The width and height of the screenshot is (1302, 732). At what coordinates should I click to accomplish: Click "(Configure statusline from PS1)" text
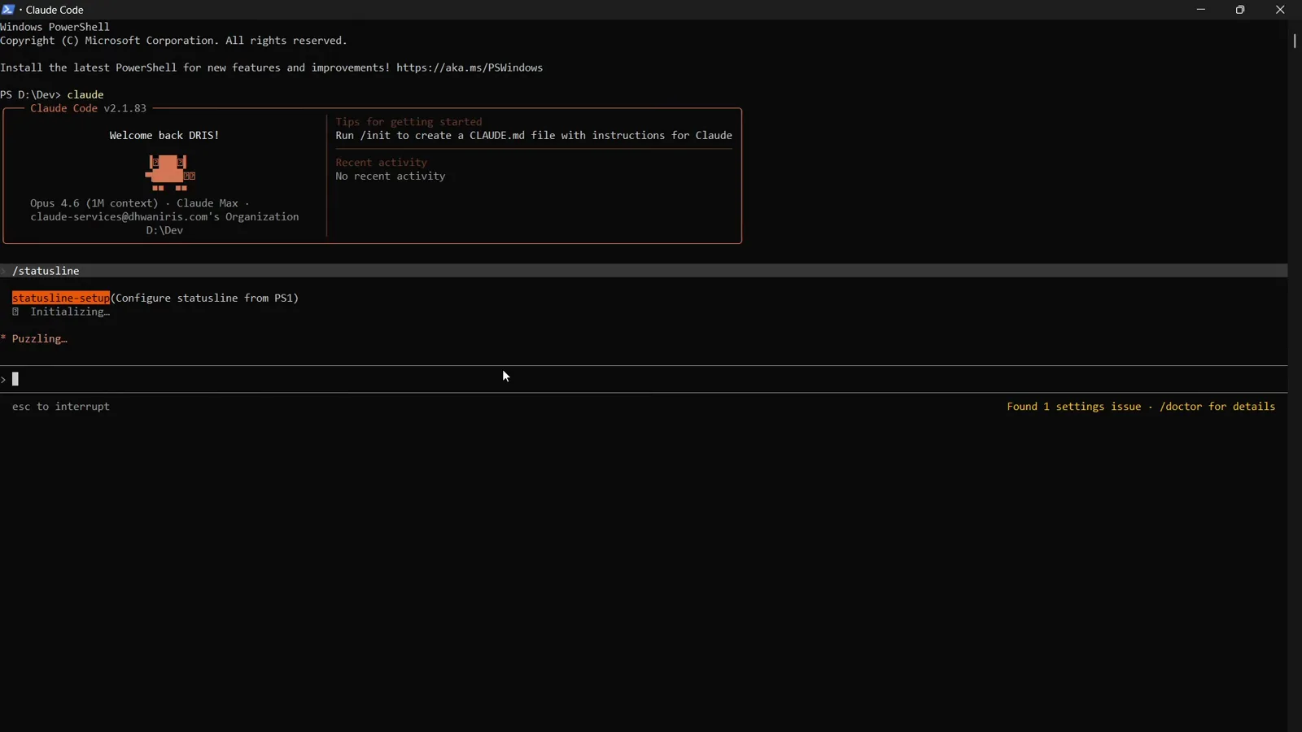point(204,298)
